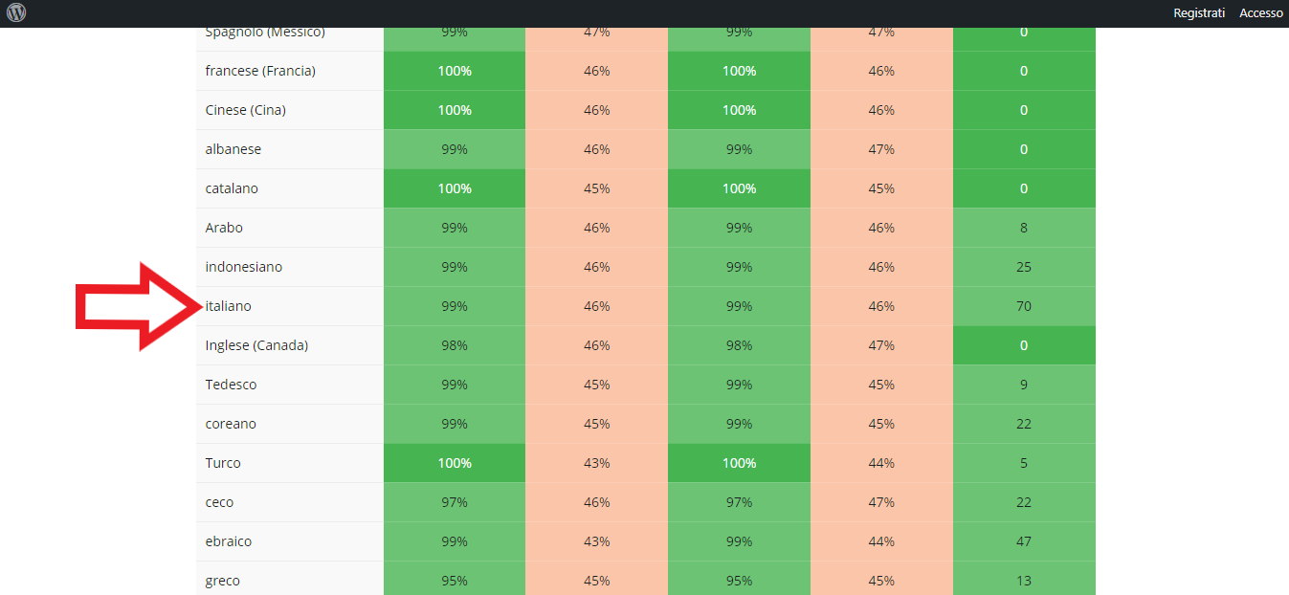Open the Turco language row
Image resolution: width=1289 pixels, height=595 pixels.
[x=223, y=463]
